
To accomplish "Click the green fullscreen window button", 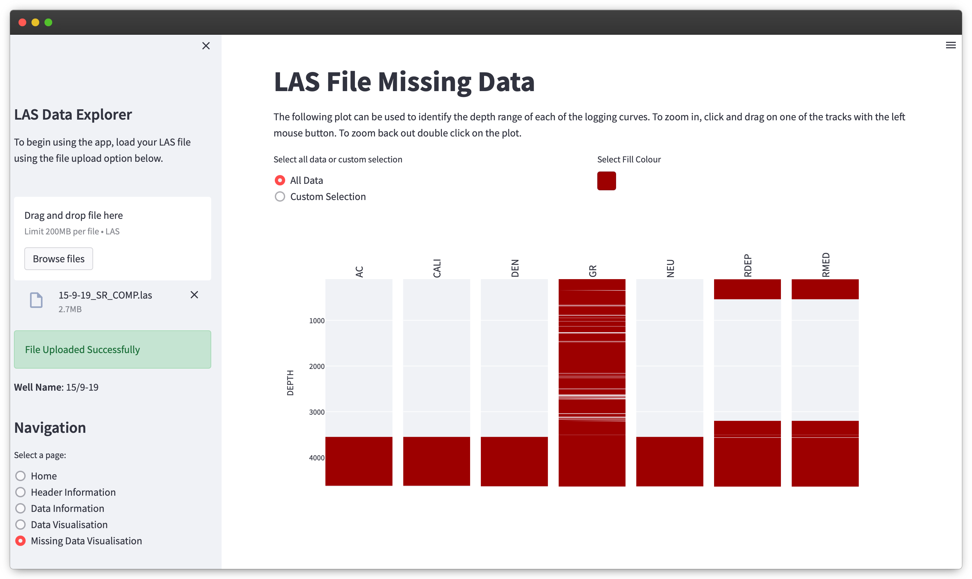I will click(x=48, y=22).
